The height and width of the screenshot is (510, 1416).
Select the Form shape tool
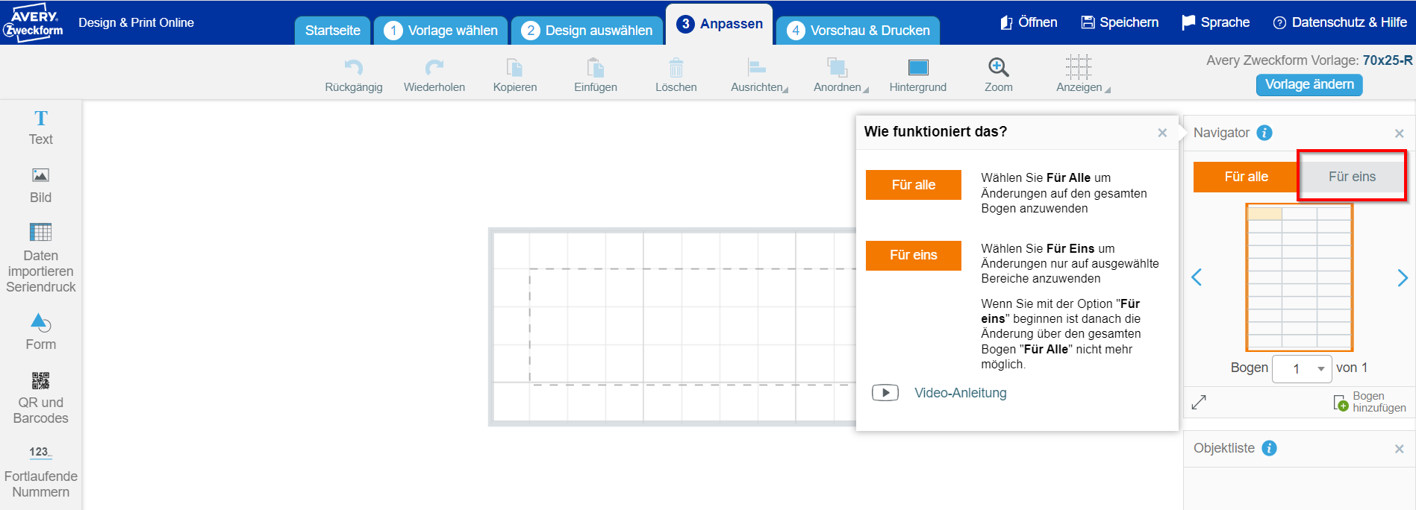[40, 332]
